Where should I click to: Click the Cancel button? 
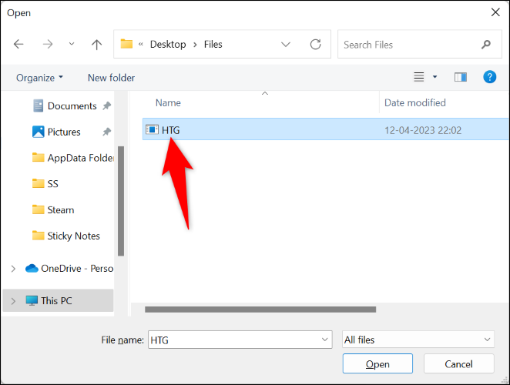(x=458, y=363)
